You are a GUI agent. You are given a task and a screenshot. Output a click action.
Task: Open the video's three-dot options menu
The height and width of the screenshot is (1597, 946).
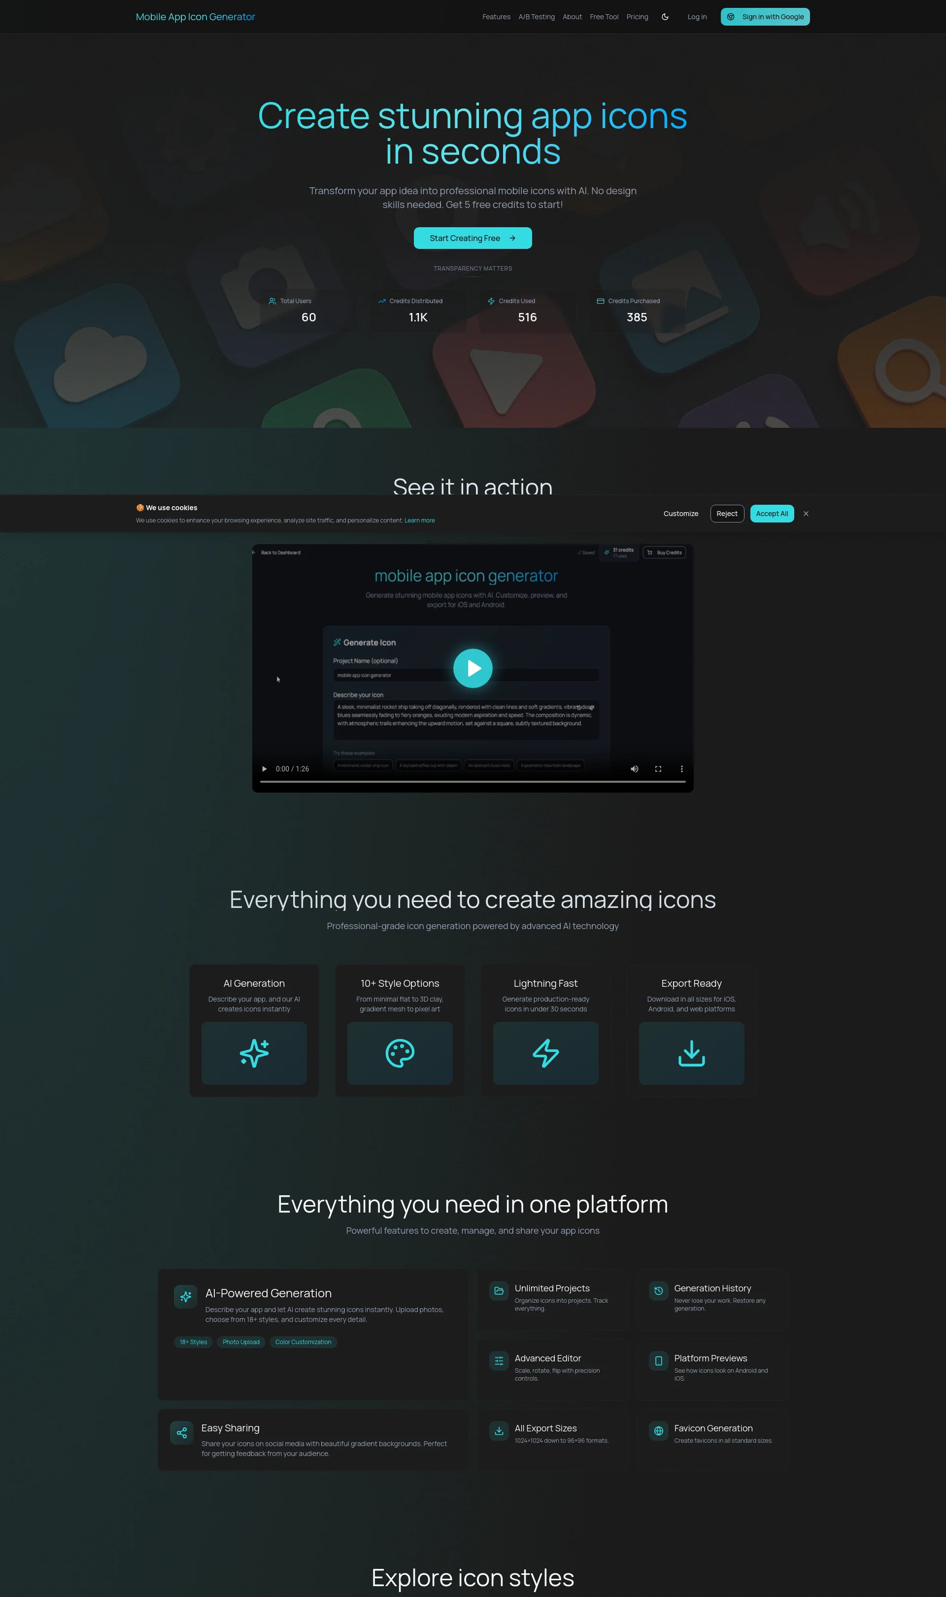coord(681,769)
